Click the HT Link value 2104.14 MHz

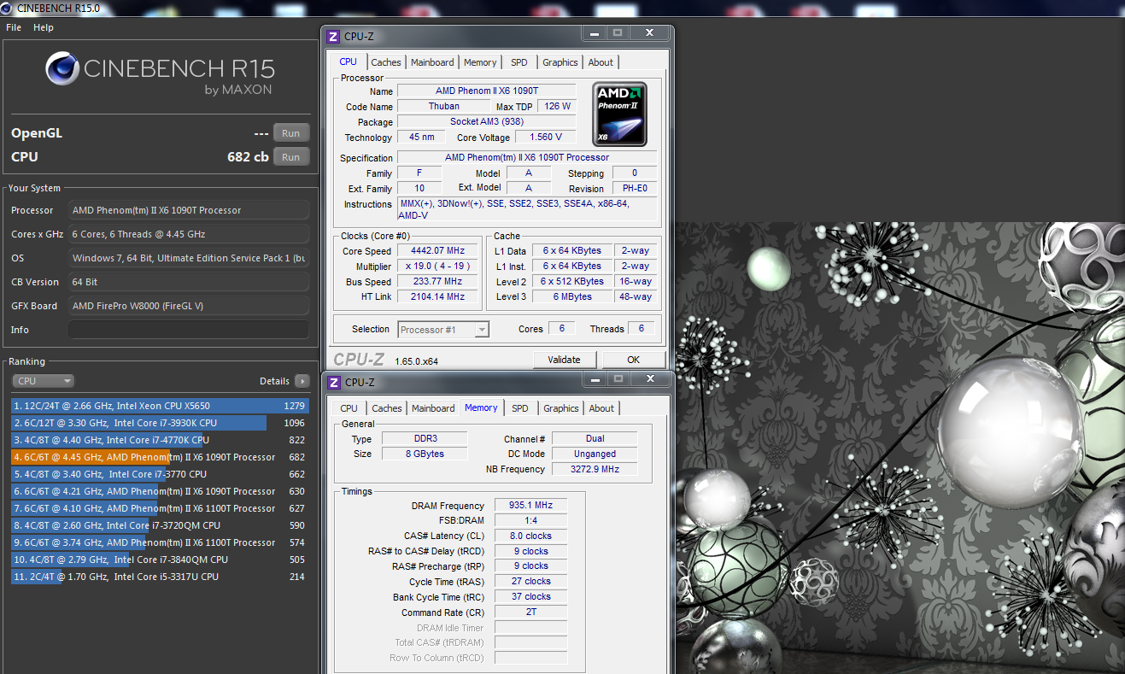[x=439, y=296]
